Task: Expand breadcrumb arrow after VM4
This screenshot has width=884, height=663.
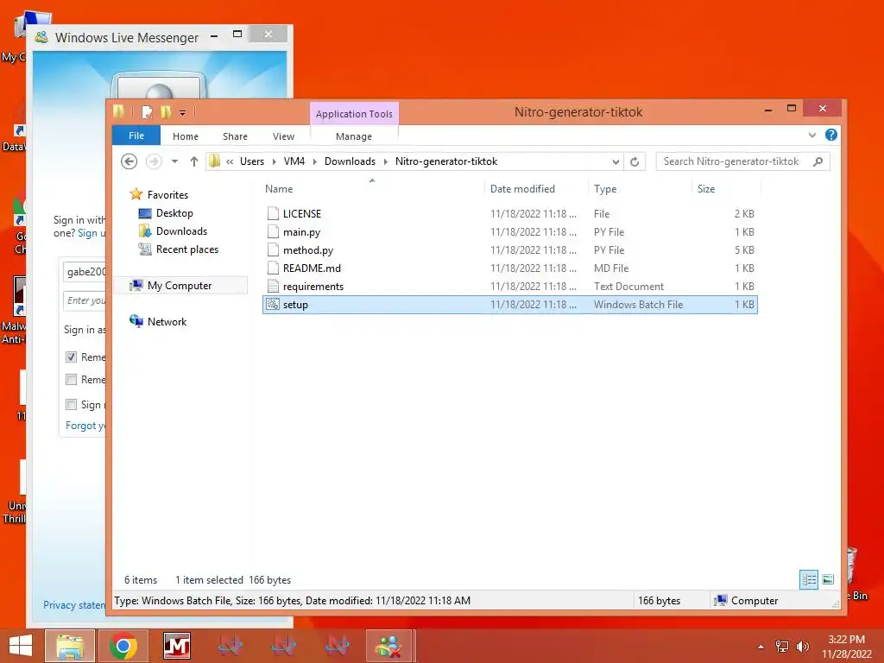Action: (314, 161)
